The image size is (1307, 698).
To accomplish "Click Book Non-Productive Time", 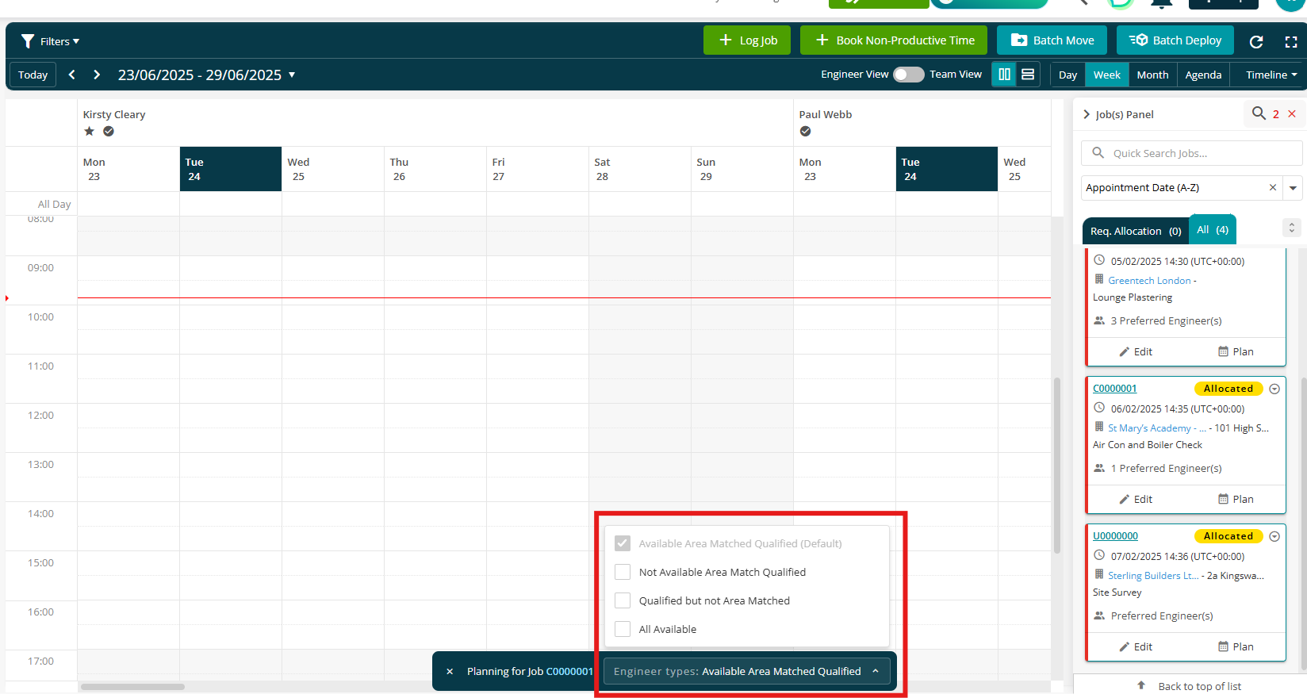I will pos(894,40).
